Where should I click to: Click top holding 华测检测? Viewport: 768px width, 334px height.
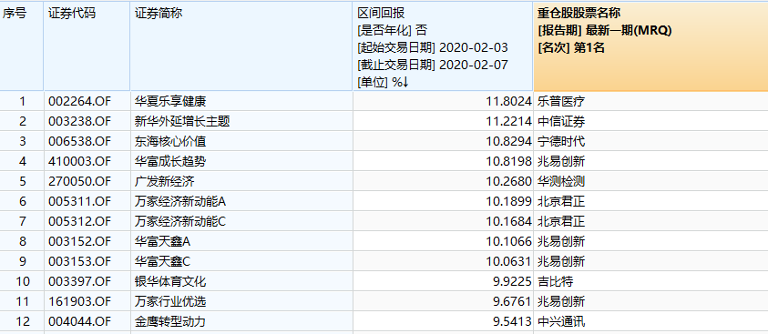561,181
